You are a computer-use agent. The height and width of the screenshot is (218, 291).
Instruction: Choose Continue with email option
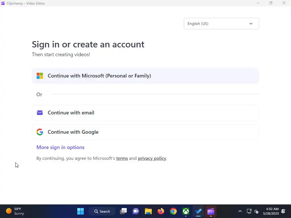click(145, 113)
